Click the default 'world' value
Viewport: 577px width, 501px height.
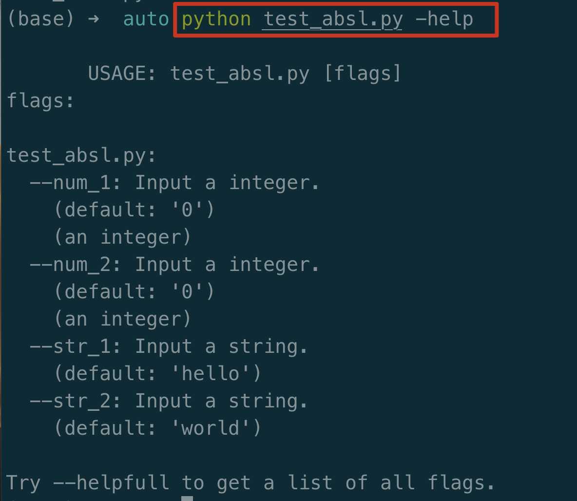(211, 428)
